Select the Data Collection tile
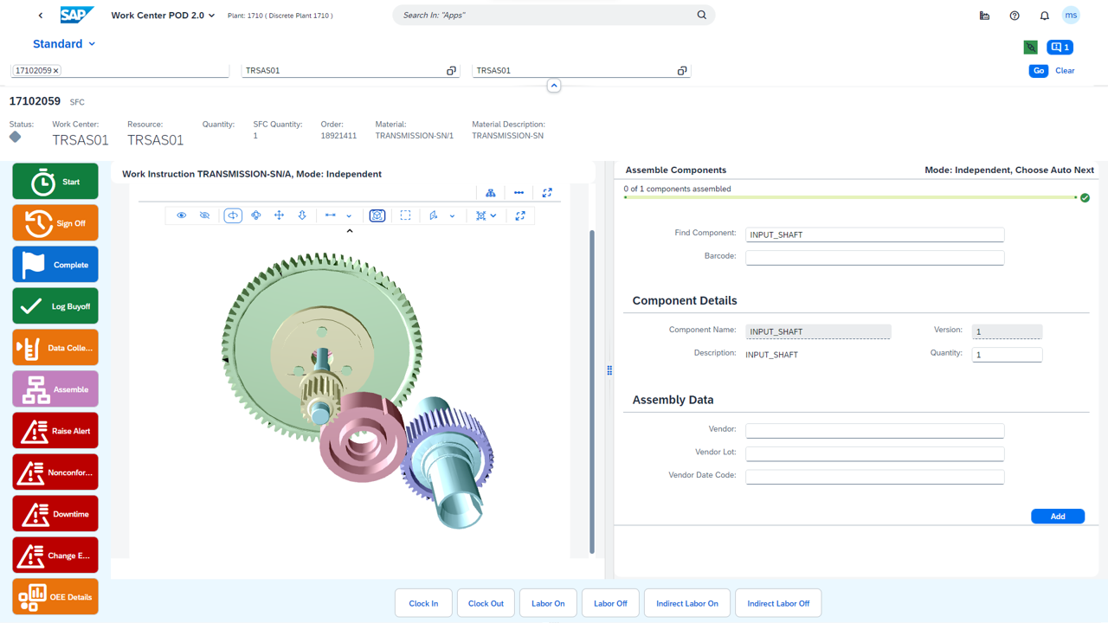 tap(55, 348)
